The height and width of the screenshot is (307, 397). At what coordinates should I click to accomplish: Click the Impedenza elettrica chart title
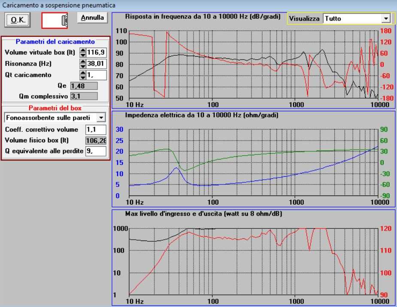(x=202, y=115)
